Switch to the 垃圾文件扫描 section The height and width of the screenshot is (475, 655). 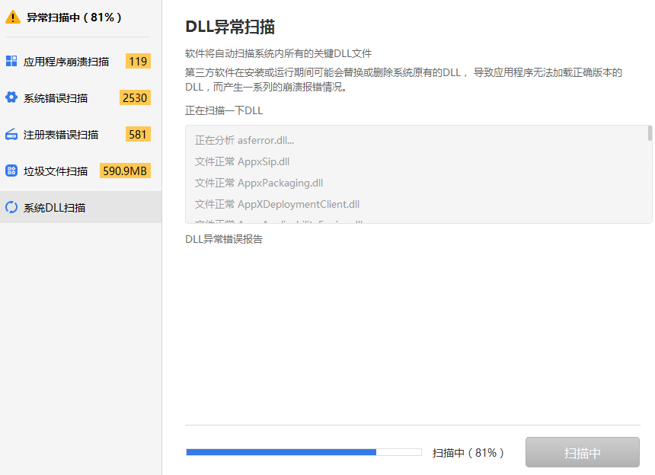click(57, 170)
